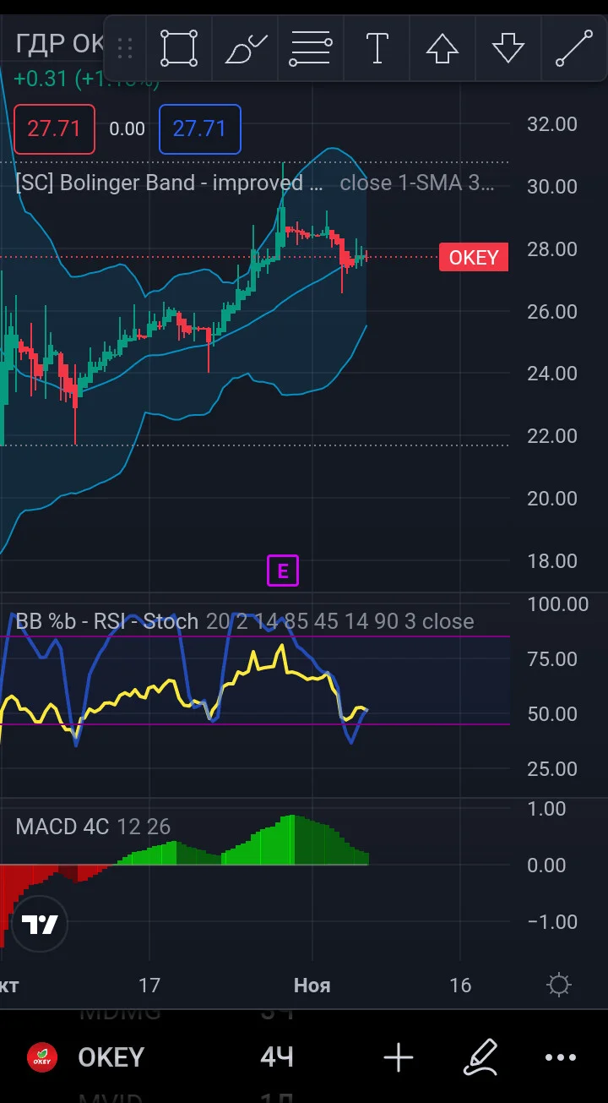Select the rectangle drawing tool
Screen dimensions: 608x1103
coord(179,48)
